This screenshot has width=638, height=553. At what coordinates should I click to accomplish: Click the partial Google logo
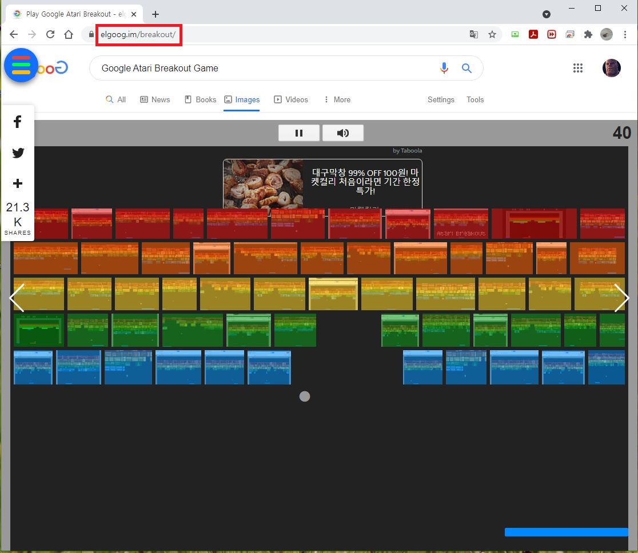click(x=53, y=68)
